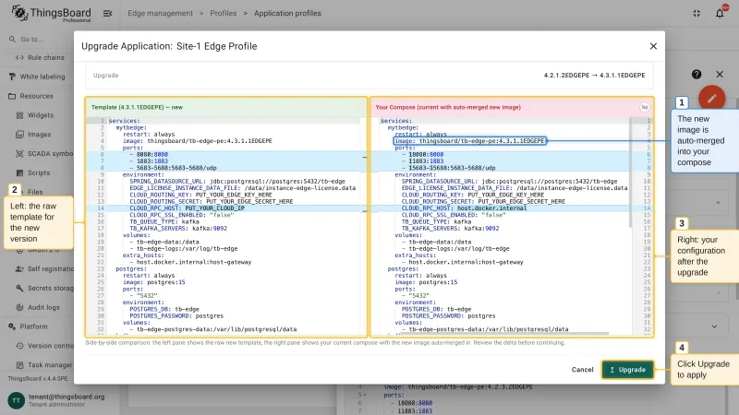Click the TT tenant avatar
Image resolution: width=739 pixels, height=415 pixels.
[x=16, y=400]
